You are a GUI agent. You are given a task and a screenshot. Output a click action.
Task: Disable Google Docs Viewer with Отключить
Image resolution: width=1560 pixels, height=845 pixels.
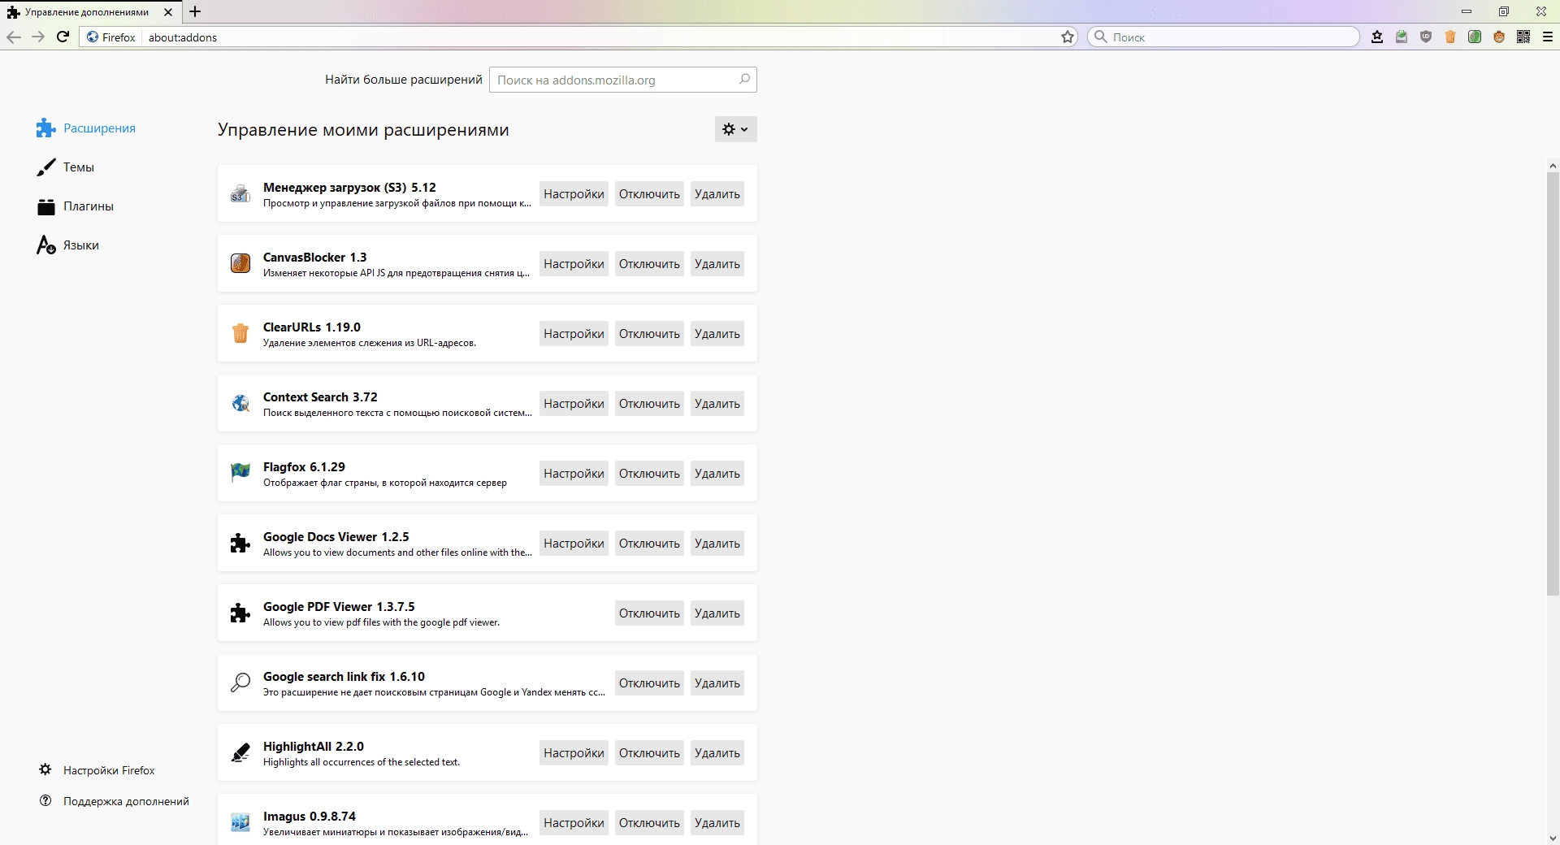coord(649,543)
